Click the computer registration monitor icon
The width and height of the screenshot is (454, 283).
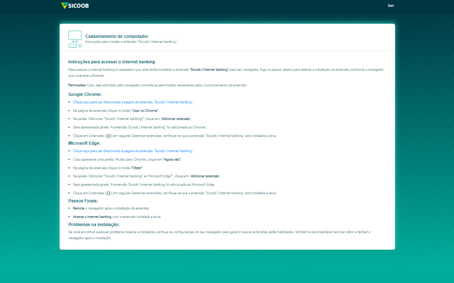click(75, 39)
